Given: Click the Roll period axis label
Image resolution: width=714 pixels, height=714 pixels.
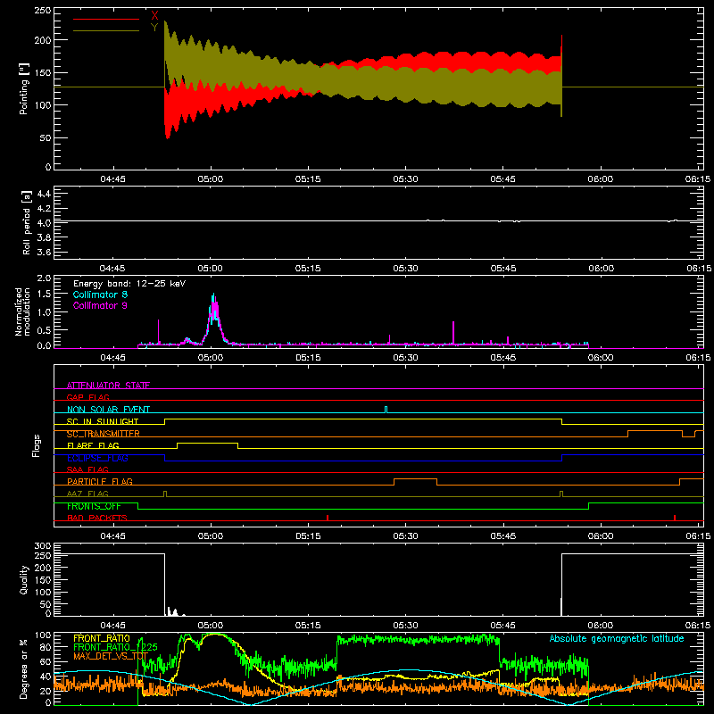Looking at the screenshot, I should tap(26, 222).
